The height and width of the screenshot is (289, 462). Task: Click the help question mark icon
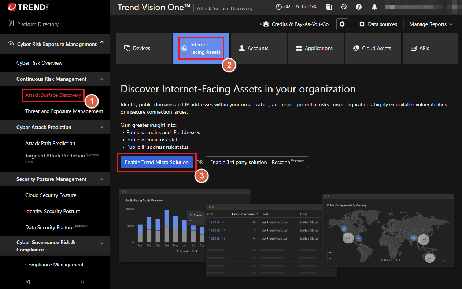pos(359,7)
